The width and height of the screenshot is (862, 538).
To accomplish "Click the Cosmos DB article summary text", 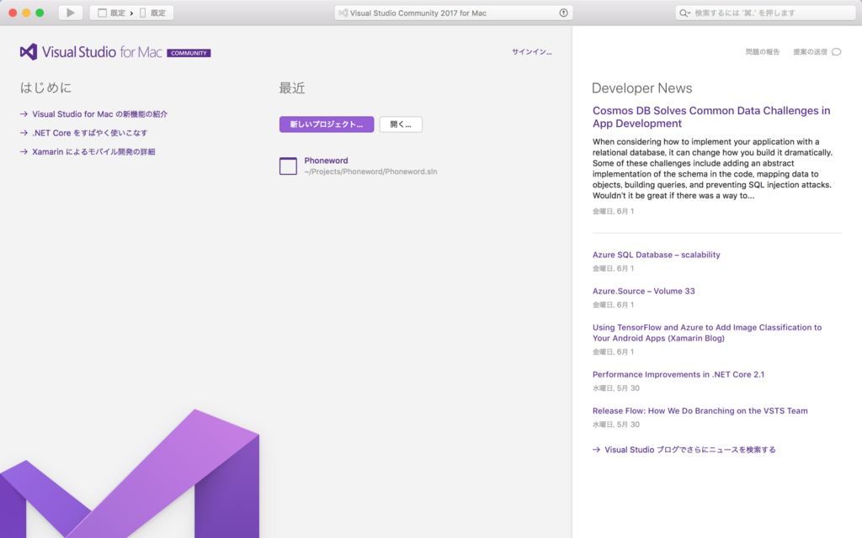I will coord(712,168).
